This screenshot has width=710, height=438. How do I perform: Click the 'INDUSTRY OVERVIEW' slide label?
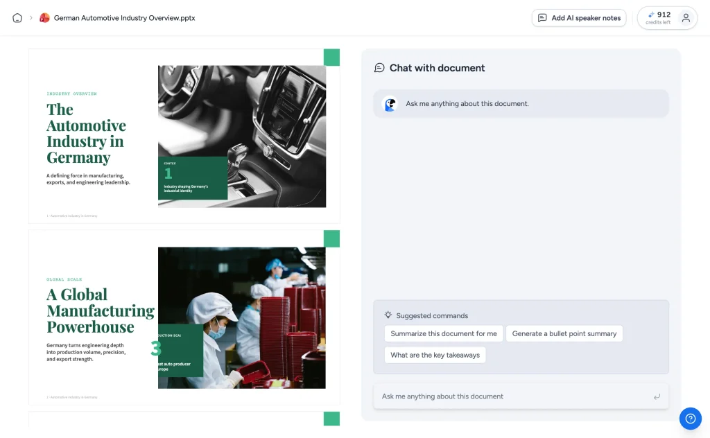[x=71, y=94]
